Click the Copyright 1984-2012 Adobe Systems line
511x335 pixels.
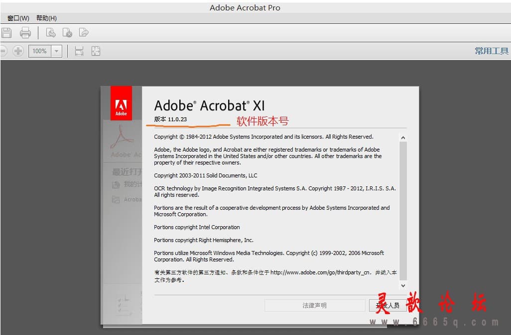(x=263, y=137)
